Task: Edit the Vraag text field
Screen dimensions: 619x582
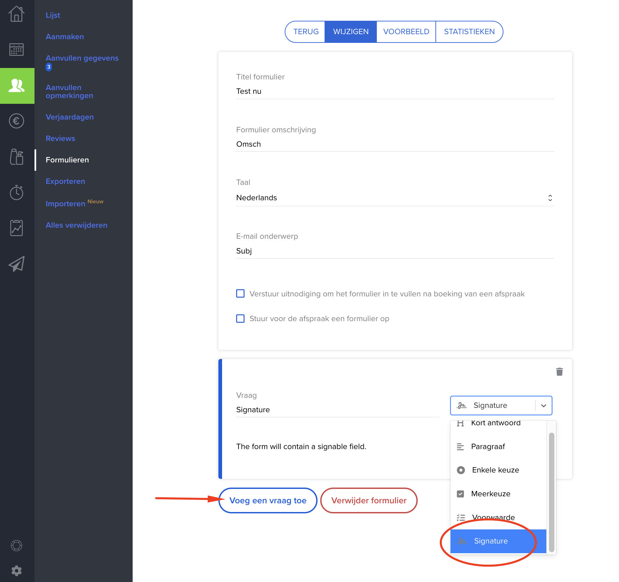Action: pyautogui.click(x=338, y=410)
